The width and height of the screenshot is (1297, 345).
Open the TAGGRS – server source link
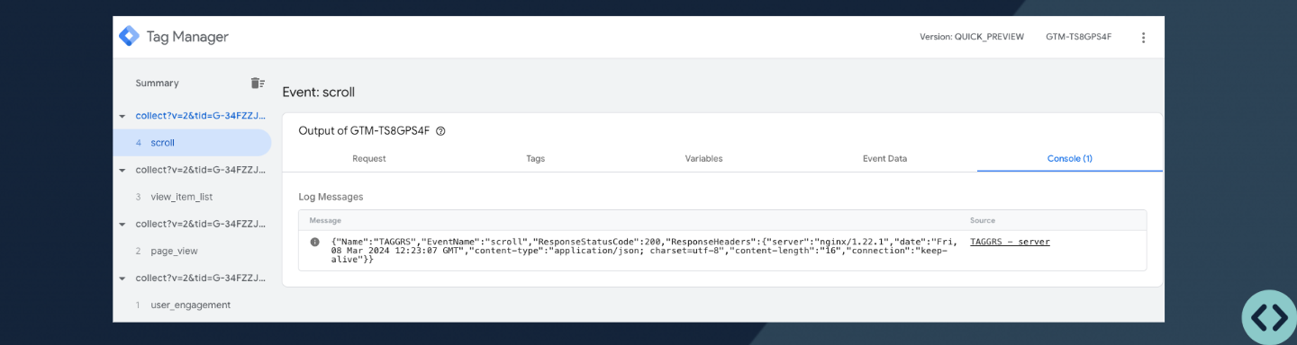coord(1010,242)
